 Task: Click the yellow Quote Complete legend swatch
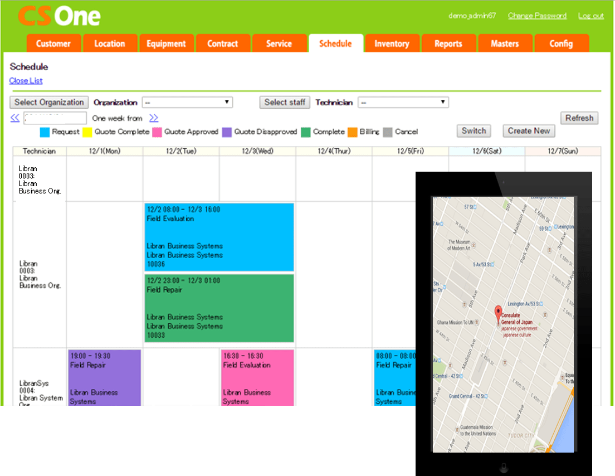click(87, 132)
